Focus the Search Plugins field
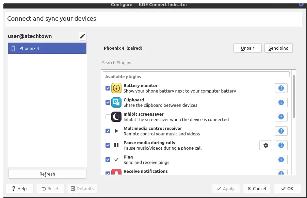The image size is (307, 198). pos(198,63)
